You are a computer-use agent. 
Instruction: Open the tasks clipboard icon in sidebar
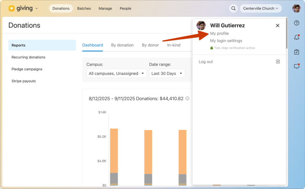(x=297, y=52)
